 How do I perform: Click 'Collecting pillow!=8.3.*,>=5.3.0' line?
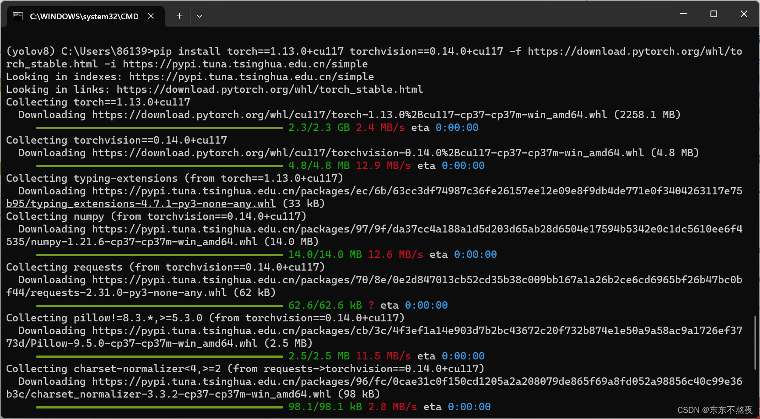(205, 318)
